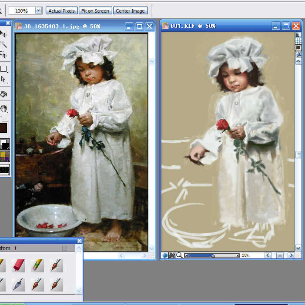Open the dark brown main color swatch

coord(3,127)
